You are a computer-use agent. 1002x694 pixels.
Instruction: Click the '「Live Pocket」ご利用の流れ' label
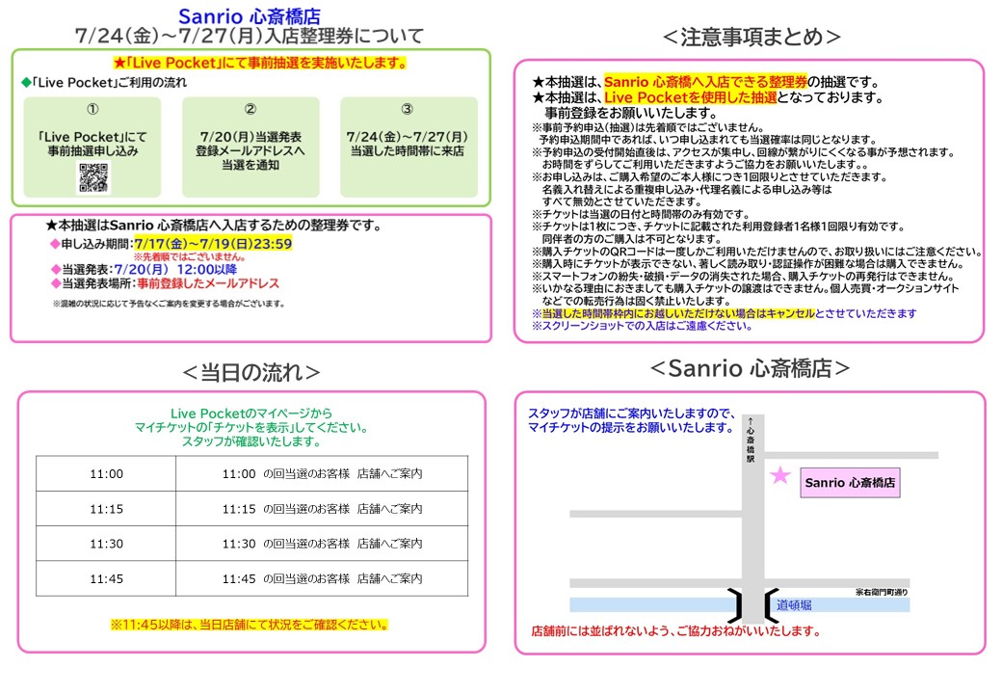click(x=104, y=83)
